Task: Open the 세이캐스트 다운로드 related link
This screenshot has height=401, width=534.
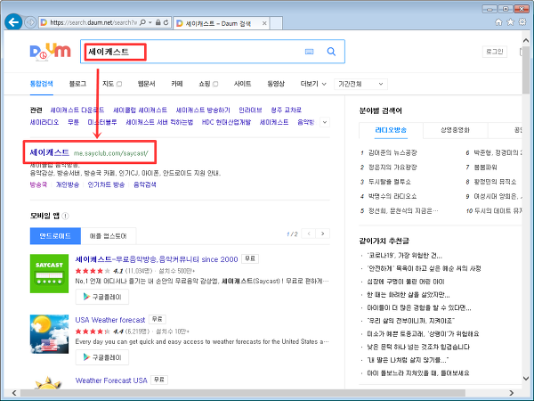Action: pyautogui.click(x=77, y=110)
